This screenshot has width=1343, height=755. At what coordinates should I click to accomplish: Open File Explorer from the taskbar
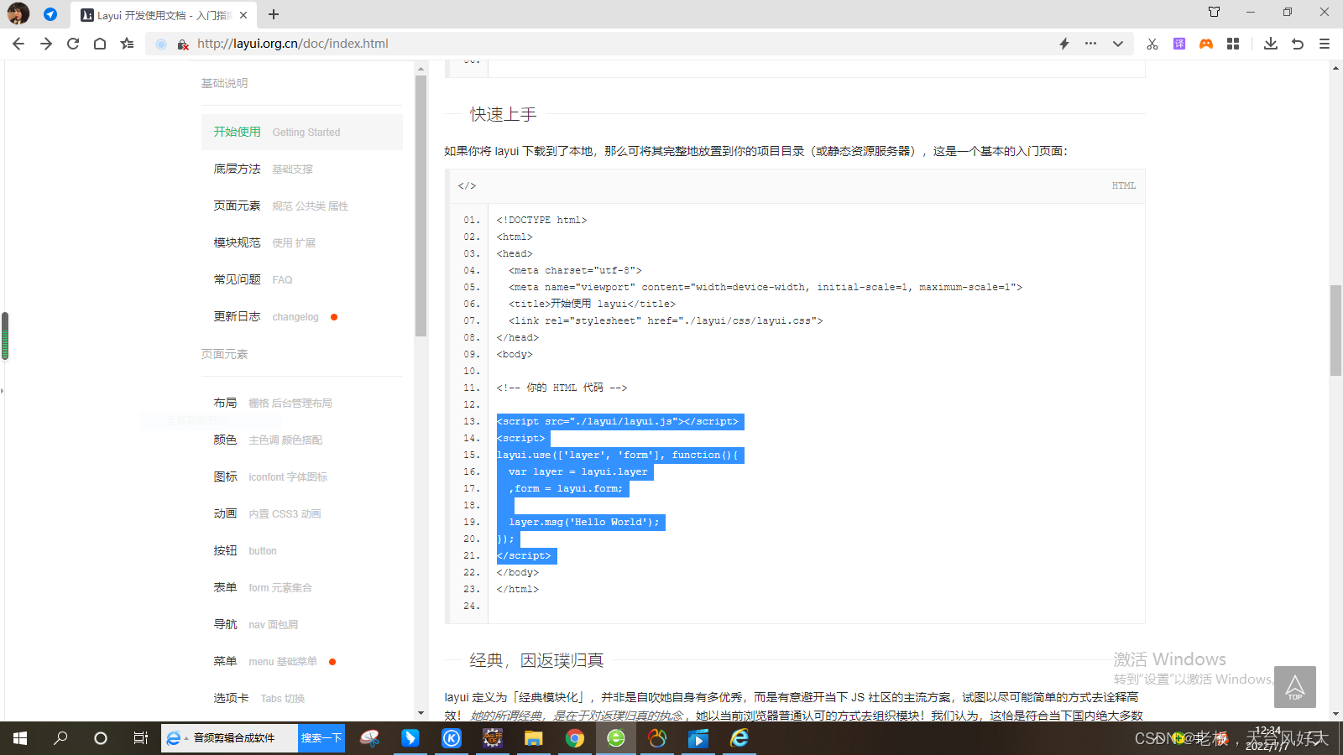click(x=533, y=738)
